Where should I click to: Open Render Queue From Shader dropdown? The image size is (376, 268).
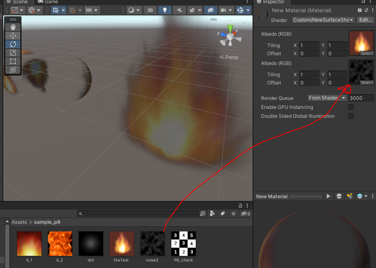[327, 98]
